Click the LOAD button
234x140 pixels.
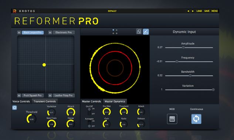(199, 11)
